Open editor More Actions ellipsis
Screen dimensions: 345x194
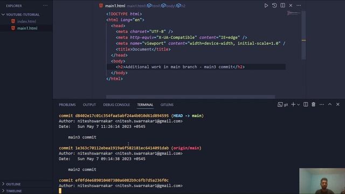299,5
